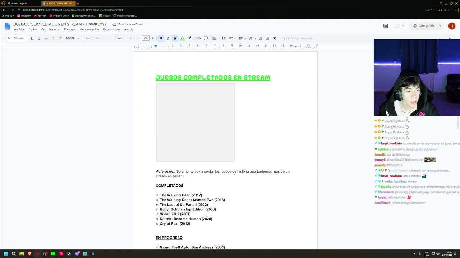Click the Guardado en Drive status
This screenshot has width=460, height=258.
128,24
